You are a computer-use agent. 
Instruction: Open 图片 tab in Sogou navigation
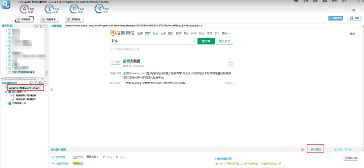point(171,34)
